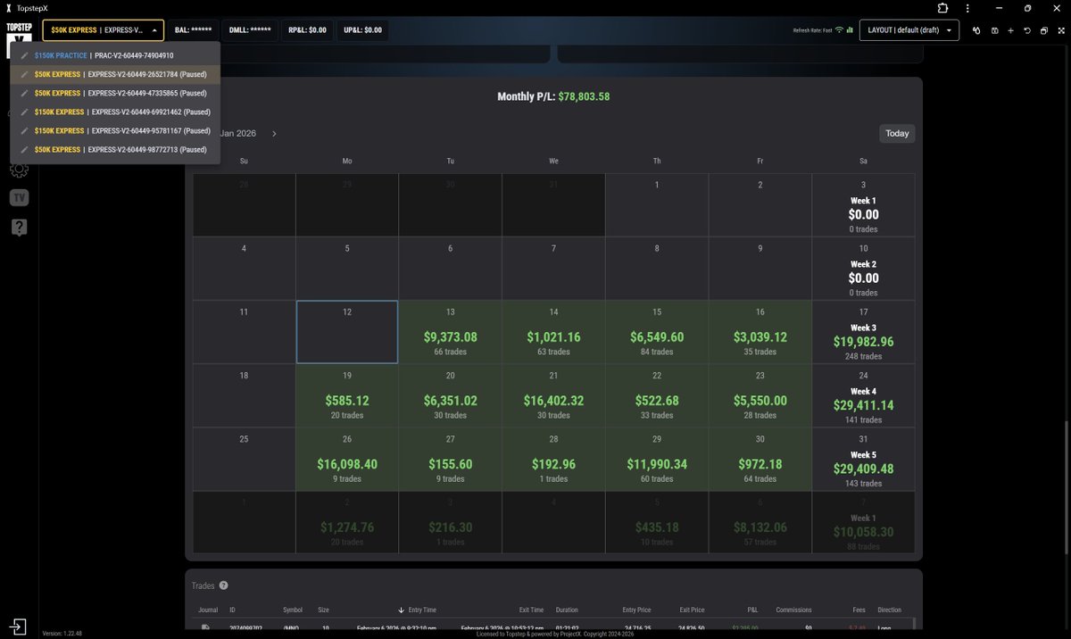Click the DMLL masked value box
The width and height of the screenshot is (1071, 639).
[x=250, y=30]
